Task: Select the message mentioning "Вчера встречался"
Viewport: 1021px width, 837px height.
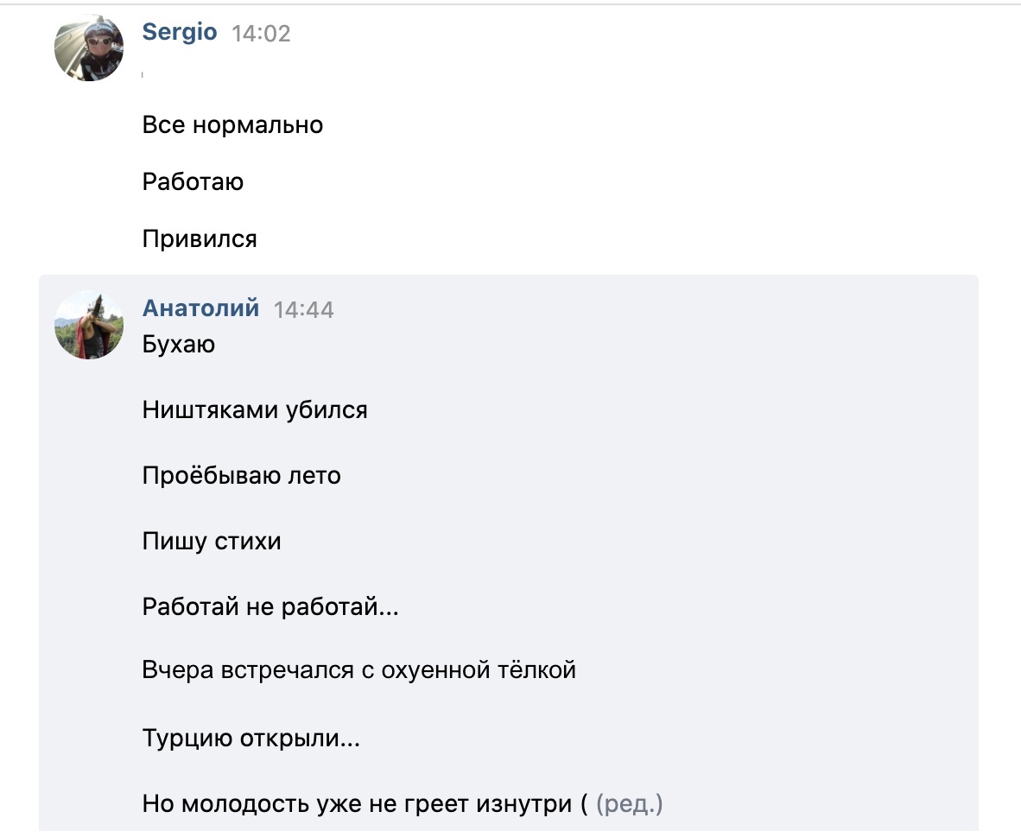Action: [x=358, y=670]
